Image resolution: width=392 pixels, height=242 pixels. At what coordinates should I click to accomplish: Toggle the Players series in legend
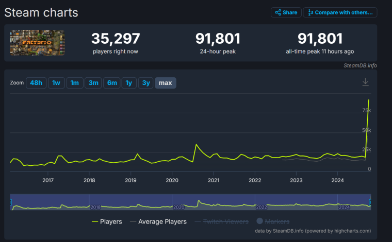pos(107,221)
